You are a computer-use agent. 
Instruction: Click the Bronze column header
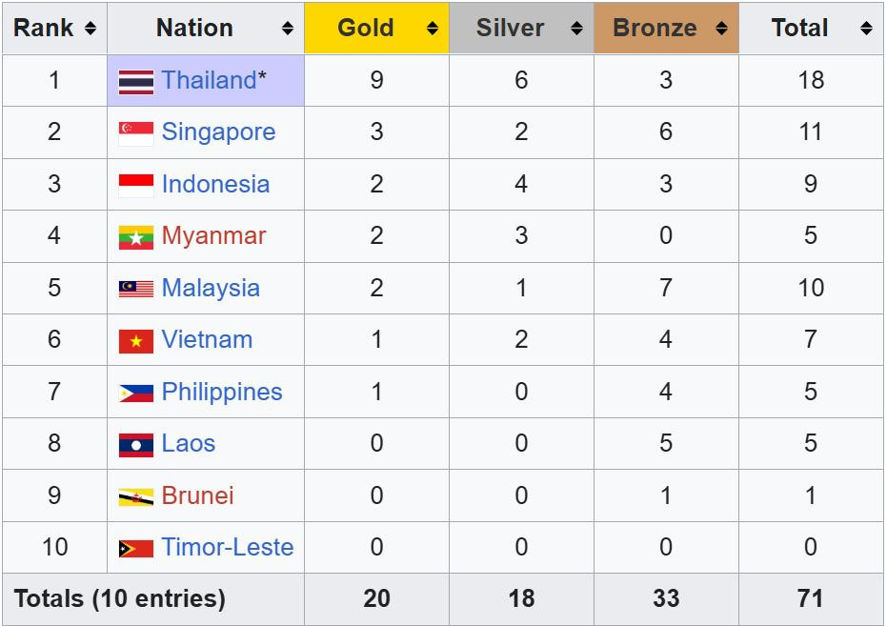(x=655, y=28)
